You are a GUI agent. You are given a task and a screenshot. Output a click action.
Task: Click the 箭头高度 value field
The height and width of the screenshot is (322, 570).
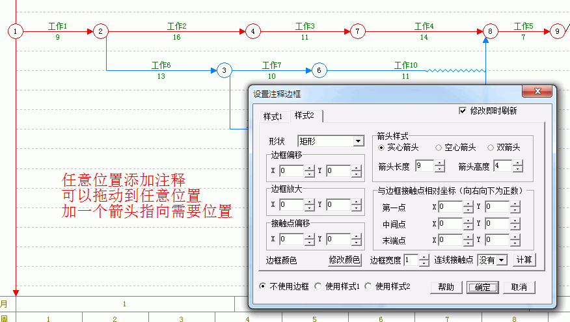502,166
